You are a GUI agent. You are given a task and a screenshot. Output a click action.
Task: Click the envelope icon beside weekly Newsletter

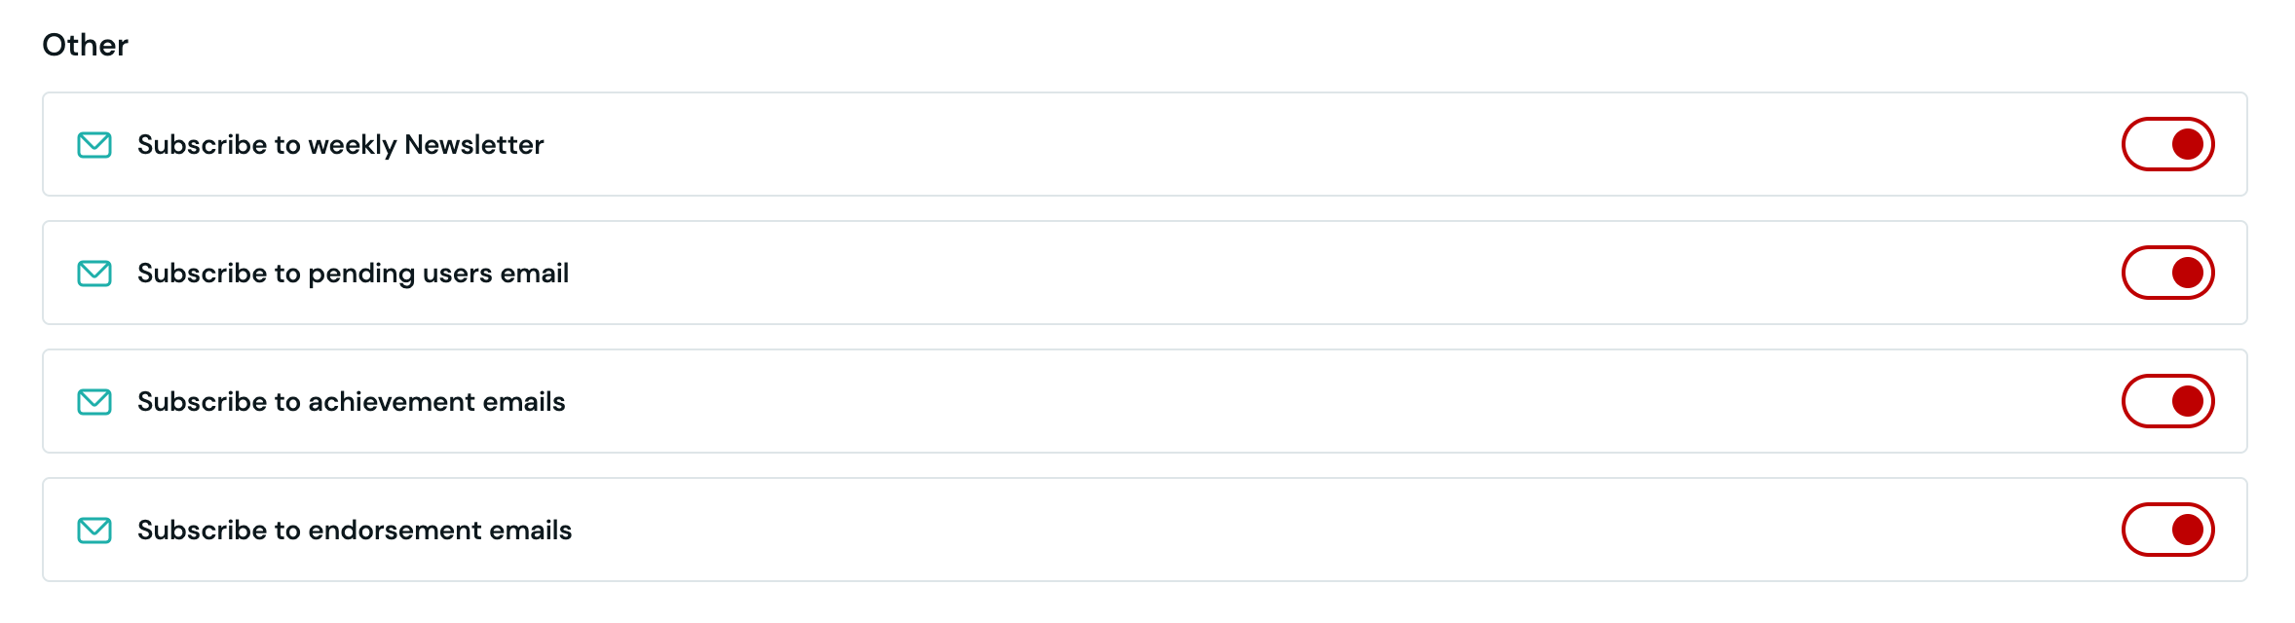(x=94, y=145)
